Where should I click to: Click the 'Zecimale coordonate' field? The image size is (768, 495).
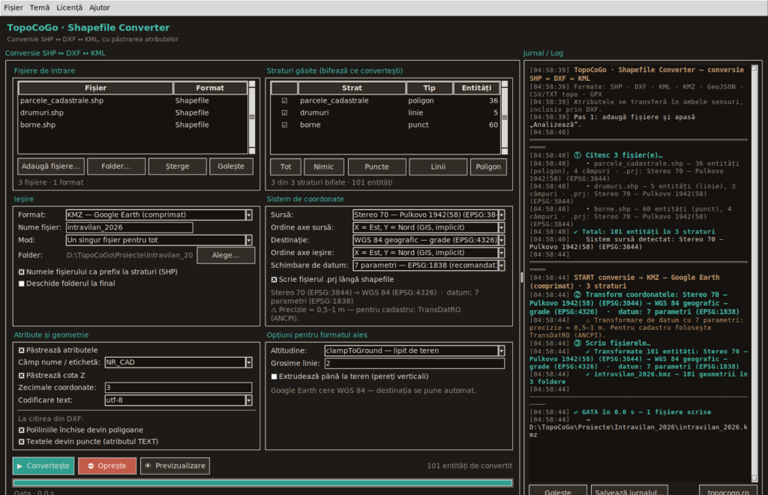178,387
